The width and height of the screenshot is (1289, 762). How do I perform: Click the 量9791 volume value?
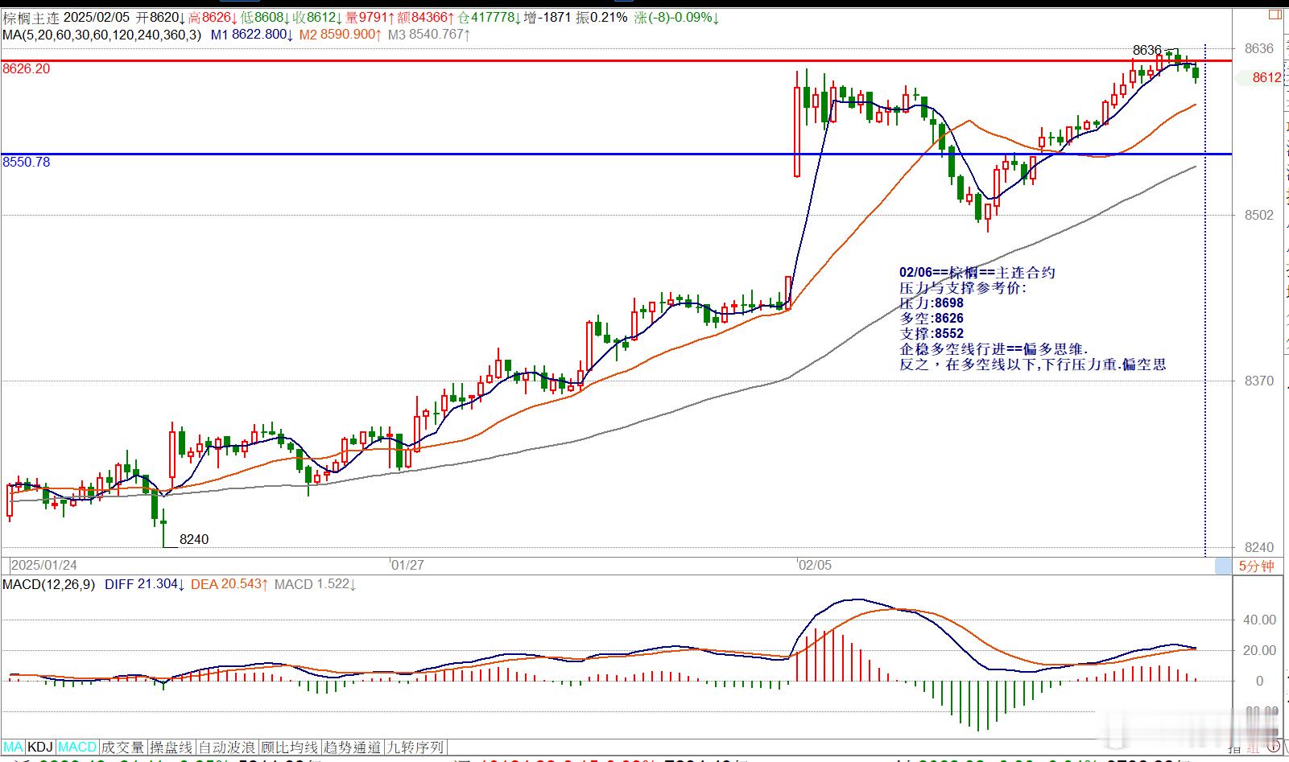click(370, 17)
